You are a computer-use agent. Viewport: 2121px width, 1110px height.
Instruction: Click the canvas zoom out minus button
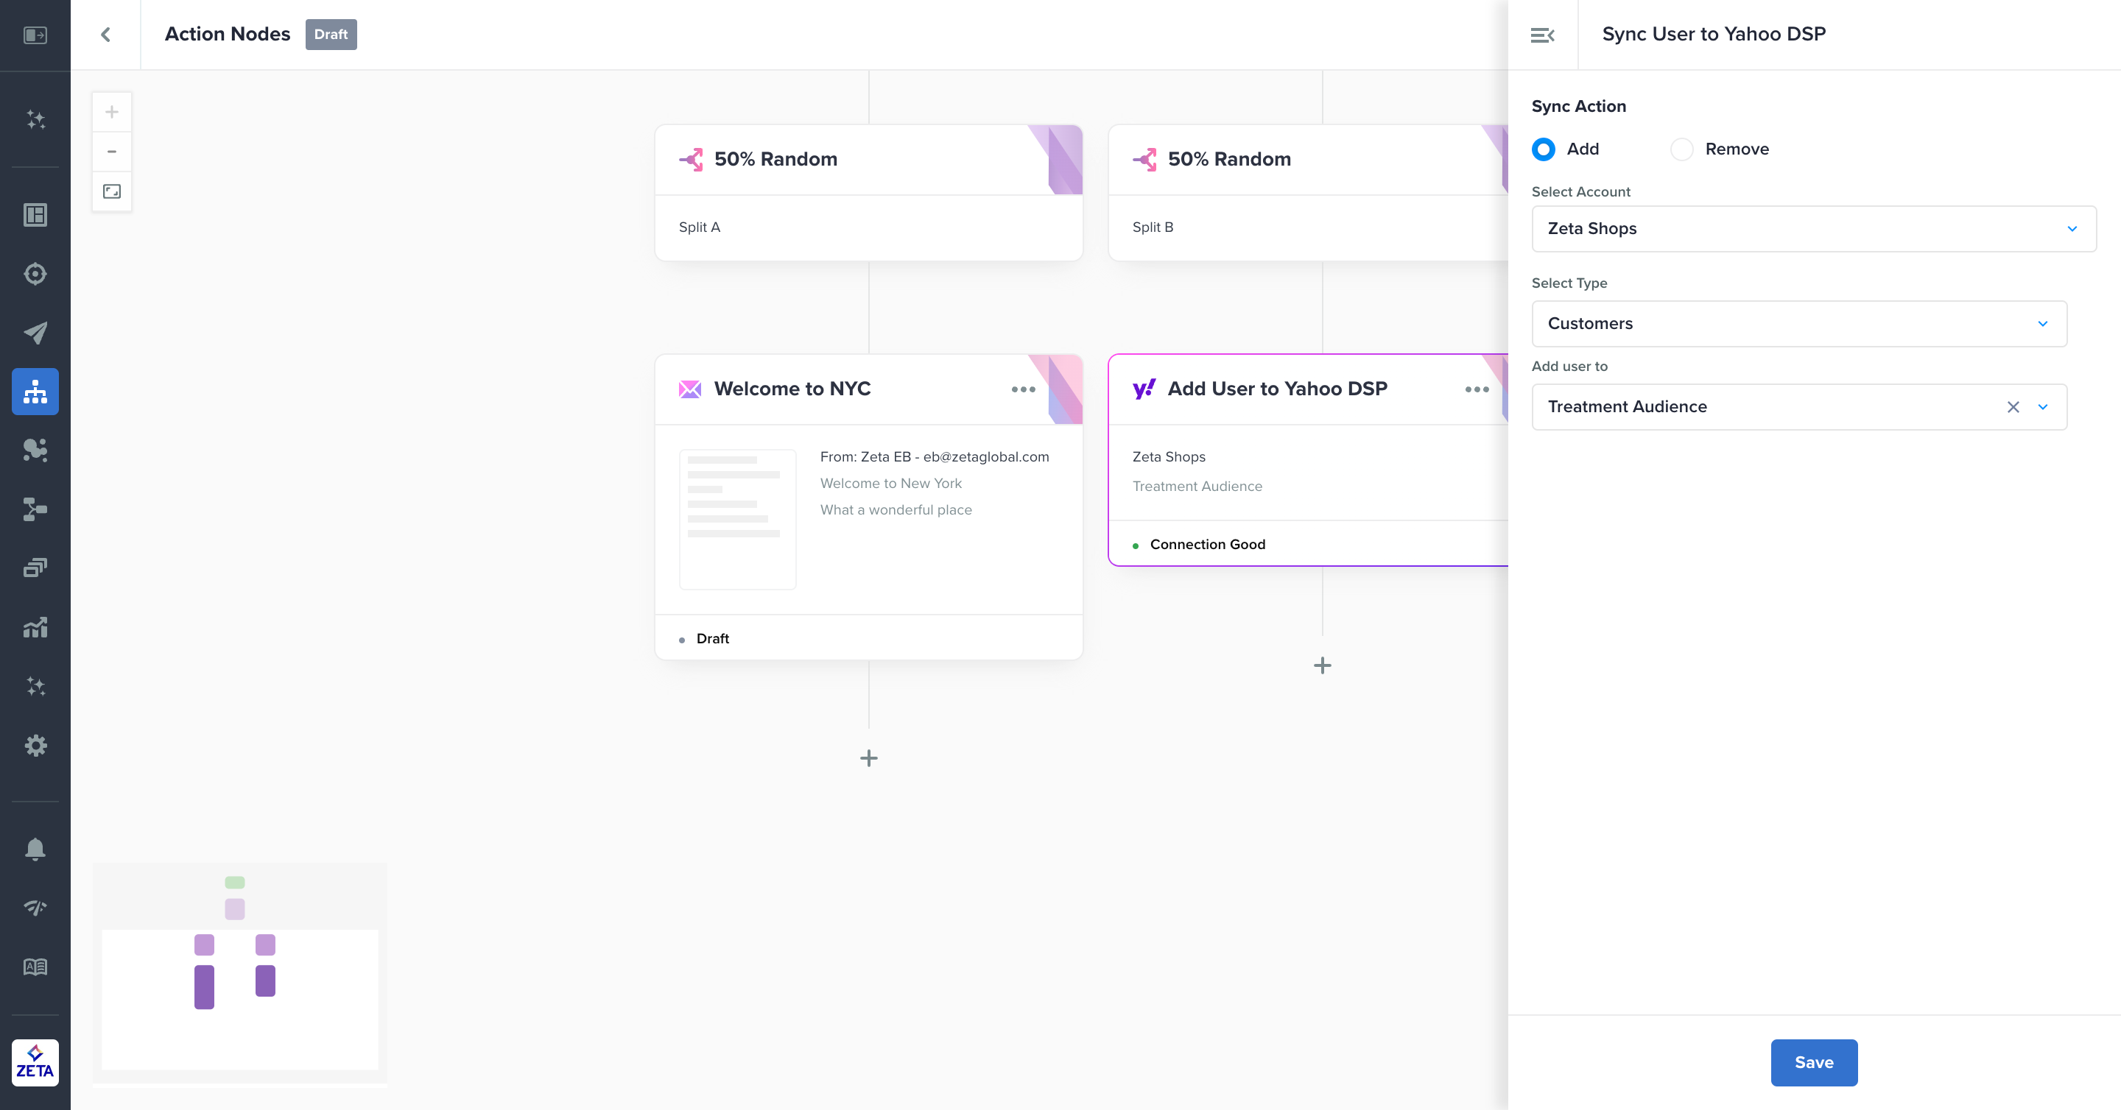[x=112, y=152]
